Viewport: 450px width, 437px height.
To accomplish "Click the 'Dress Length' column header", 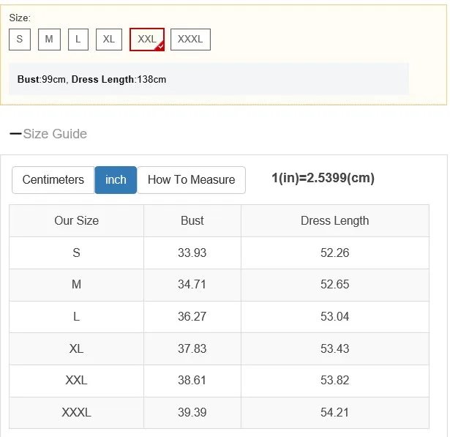I will tap(335, 221).
